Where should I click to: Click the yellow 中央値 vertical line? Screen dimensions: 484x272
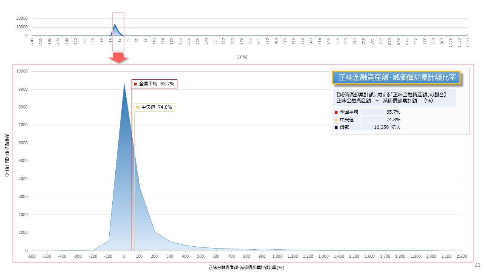click(134, 181)
